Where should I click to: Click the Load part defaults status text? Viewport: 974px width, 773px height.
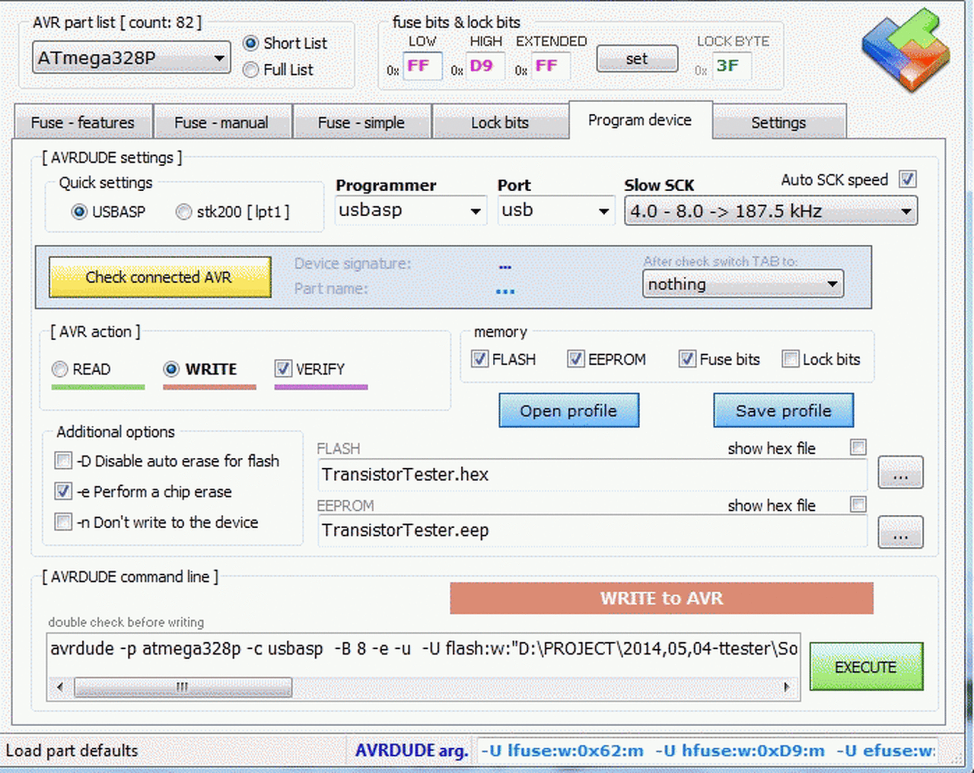tap(72, 751)
